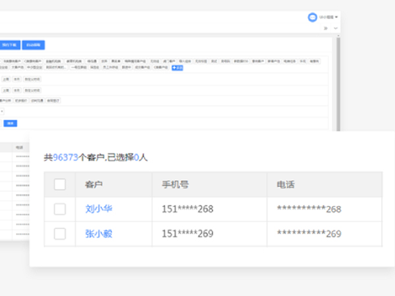The height and width of the screenshot is (296, 395).
Task: Click masked phone number 151*****268
Action: tap(187, 209)
